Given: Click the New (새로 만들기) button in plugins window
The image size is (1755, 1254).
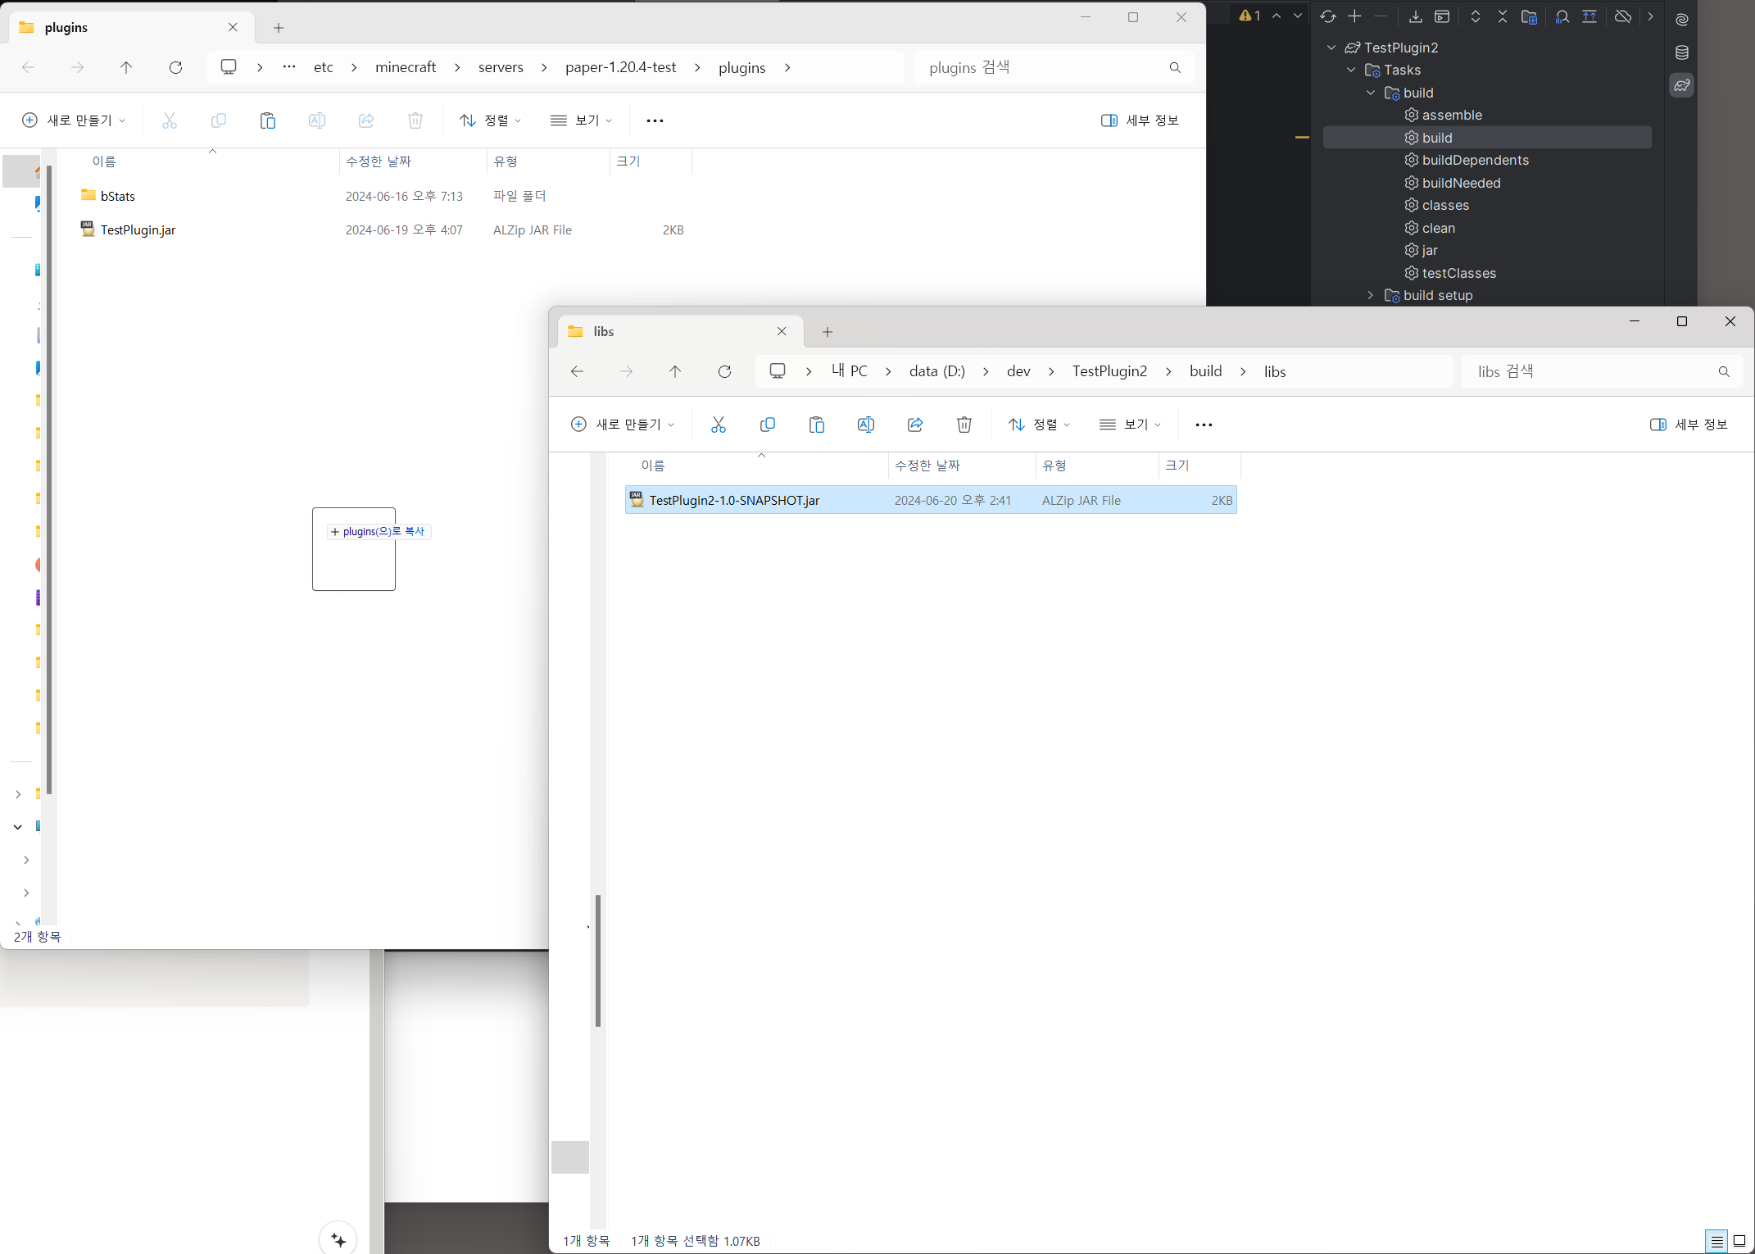Looking at the screenshot, I should (x=74, y=120).
